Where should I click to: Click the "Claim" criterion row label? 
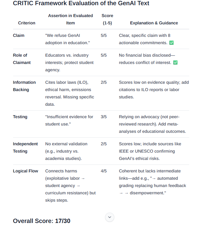19,35
